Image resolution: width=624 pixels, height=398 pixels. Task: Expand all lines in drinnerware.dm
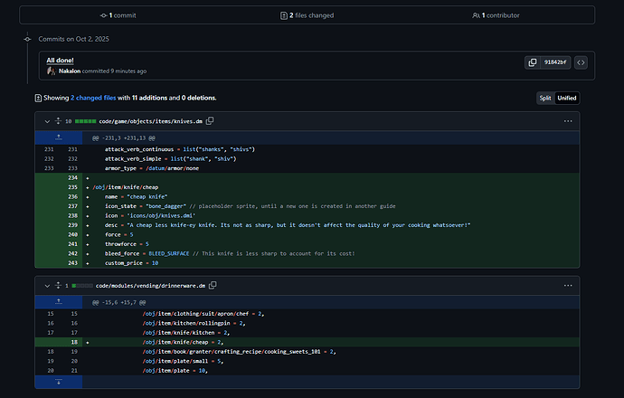58,285
